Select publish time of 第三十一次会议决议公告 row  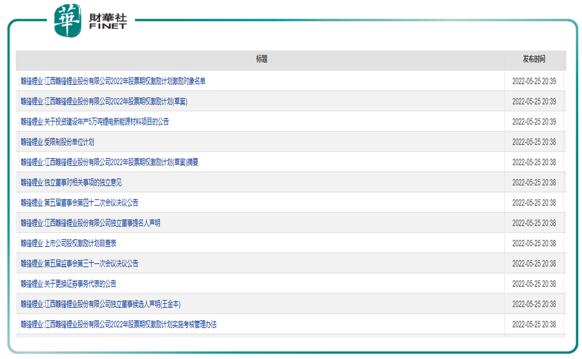pyautogui.click(x=534, y=263)
